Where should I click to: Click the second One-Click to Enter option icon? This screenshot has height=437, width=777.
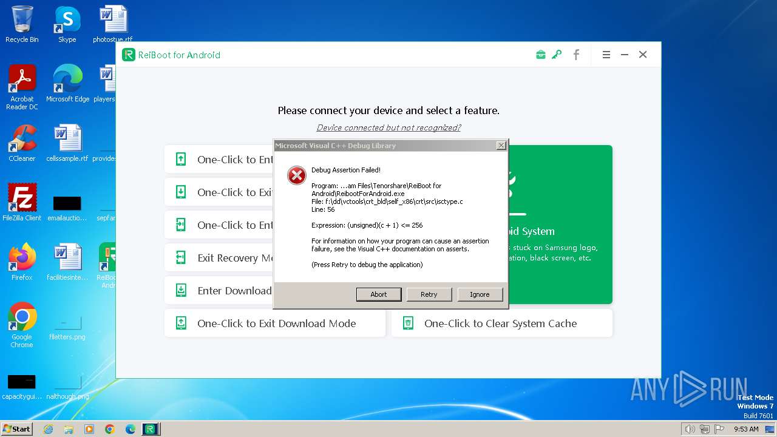click(x=181, y=225)
